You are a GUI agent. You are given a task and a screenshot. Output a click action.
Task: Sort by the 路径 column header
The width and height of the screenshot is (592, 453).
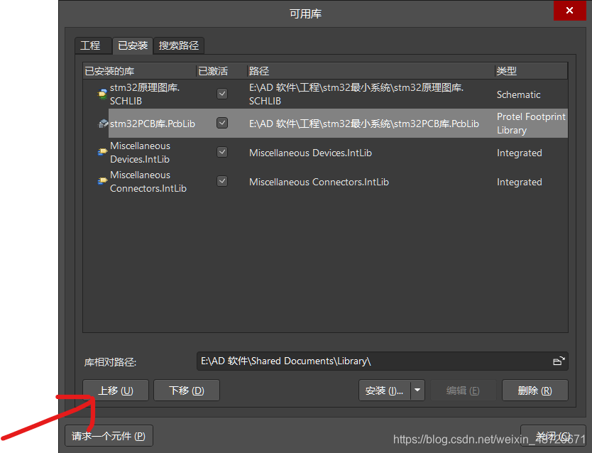[369, 71]
